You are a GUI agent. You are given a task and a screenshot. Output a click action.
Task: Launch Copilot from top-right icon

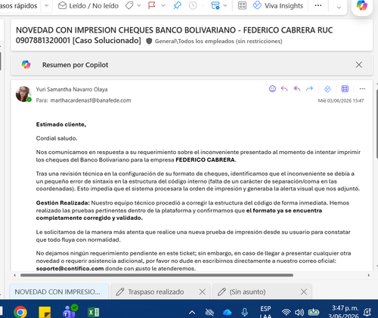362,5
